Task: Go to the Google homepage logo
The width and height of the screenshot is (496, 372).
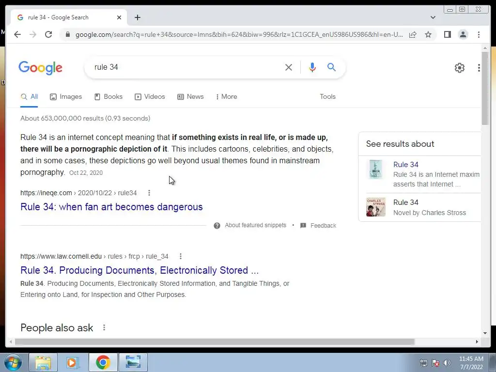Action: coord(41,68)
